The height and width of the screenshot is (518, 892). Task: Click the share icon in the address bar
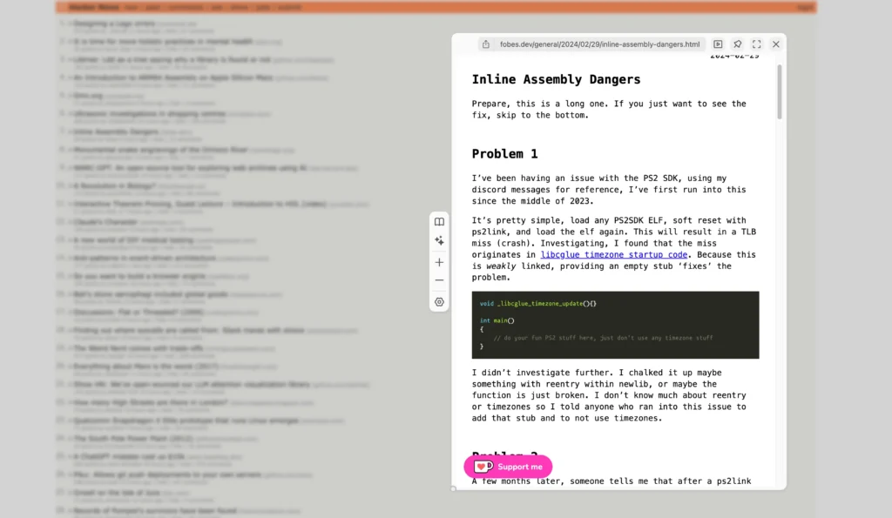(x=485, y=44)
